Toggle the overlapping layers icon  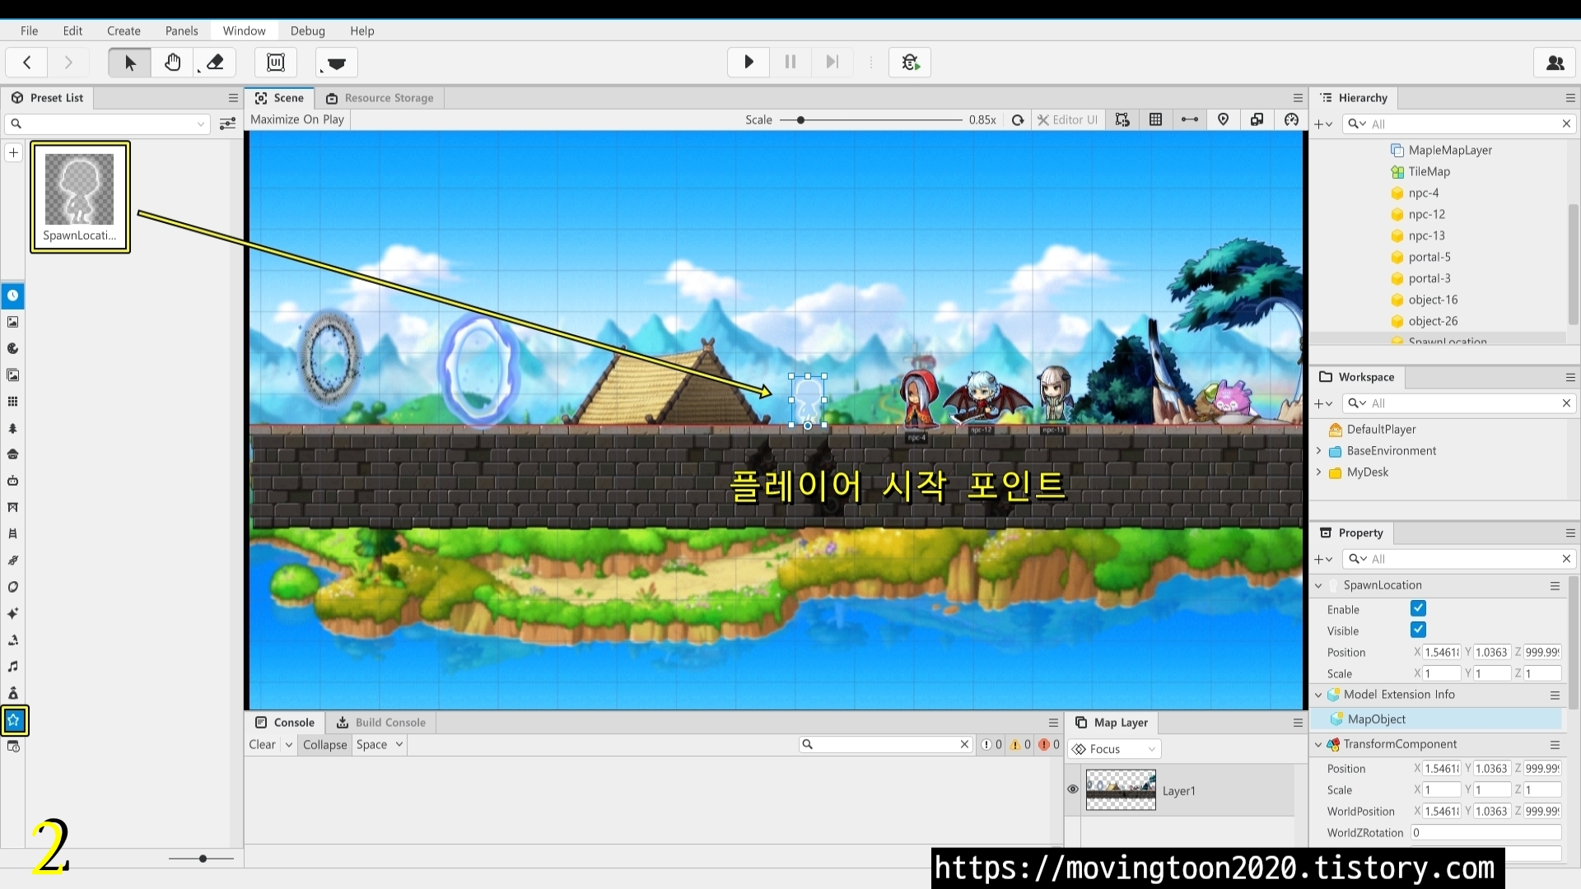[x=1257, y=119]
